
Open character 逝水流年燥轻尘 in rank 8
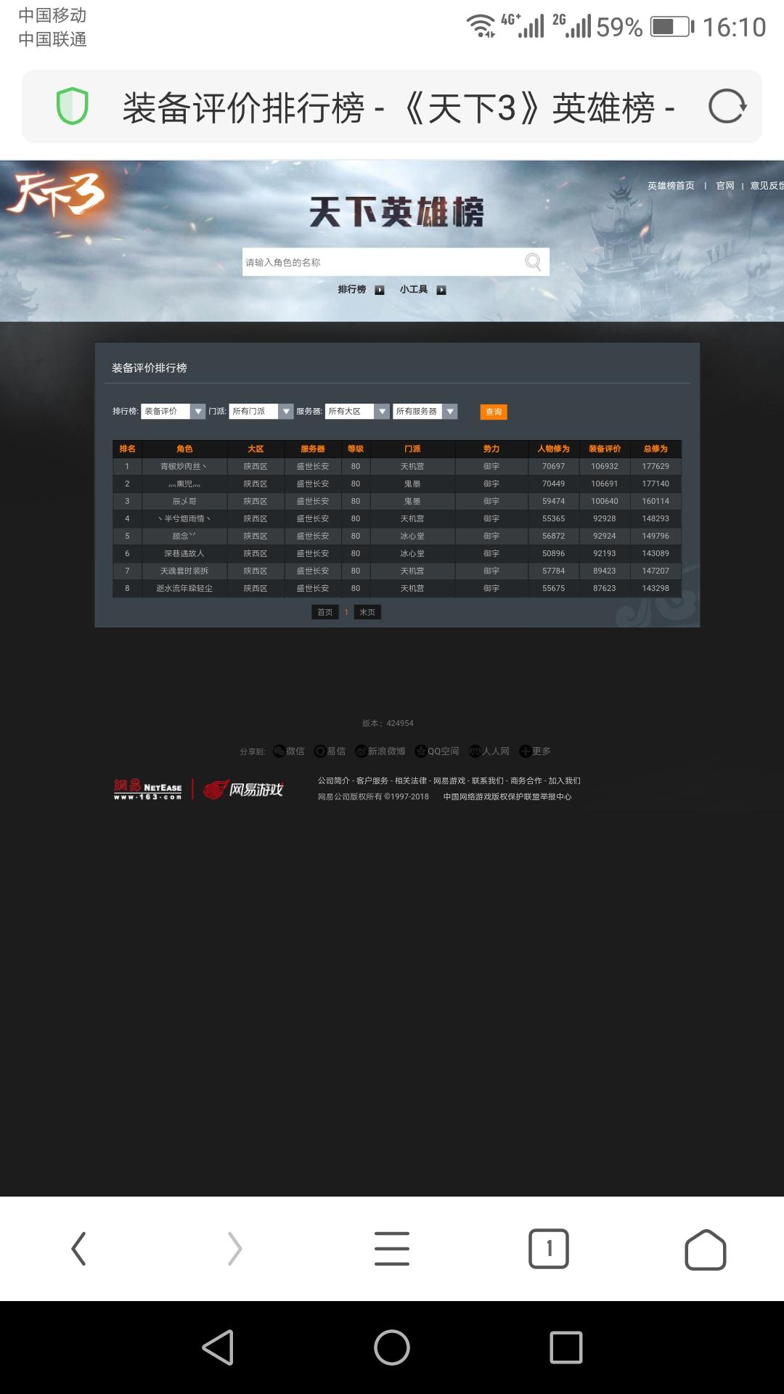pos(184,588)
